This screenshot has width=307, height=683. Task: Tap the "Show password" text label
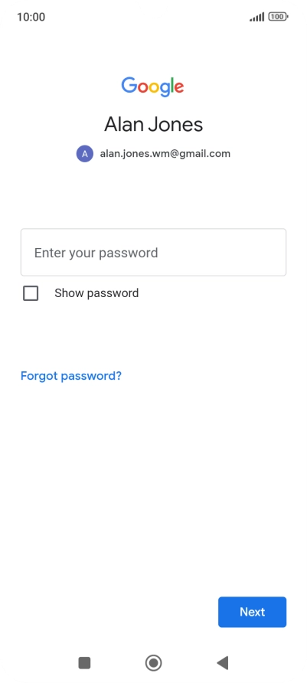coord(96,293)
